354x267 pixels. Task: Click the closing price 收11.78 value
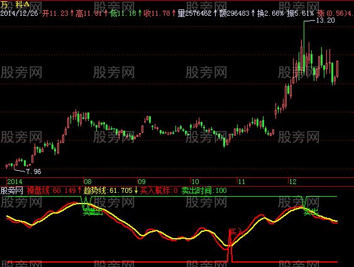(157, 13)
